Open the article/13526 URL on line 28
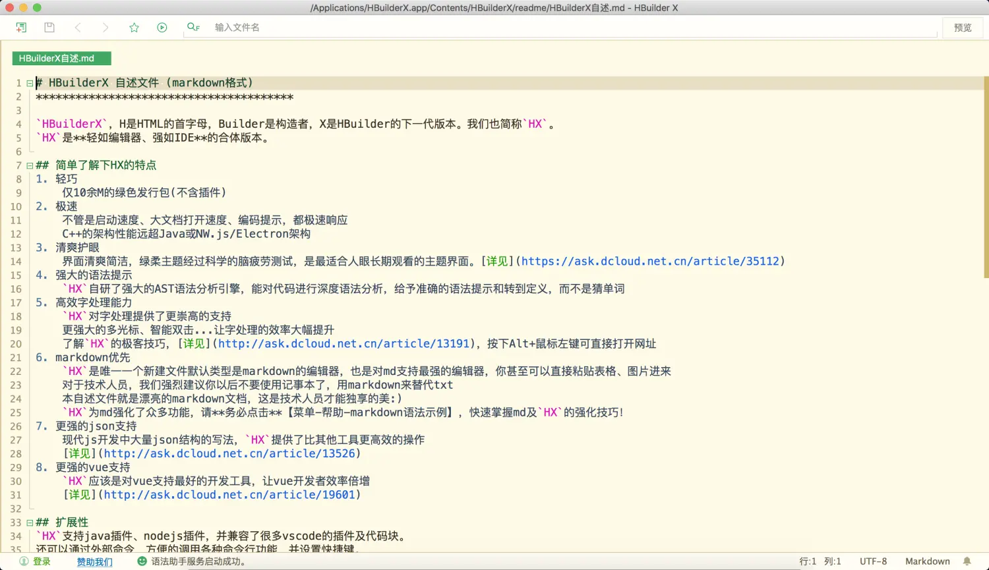 229,454
